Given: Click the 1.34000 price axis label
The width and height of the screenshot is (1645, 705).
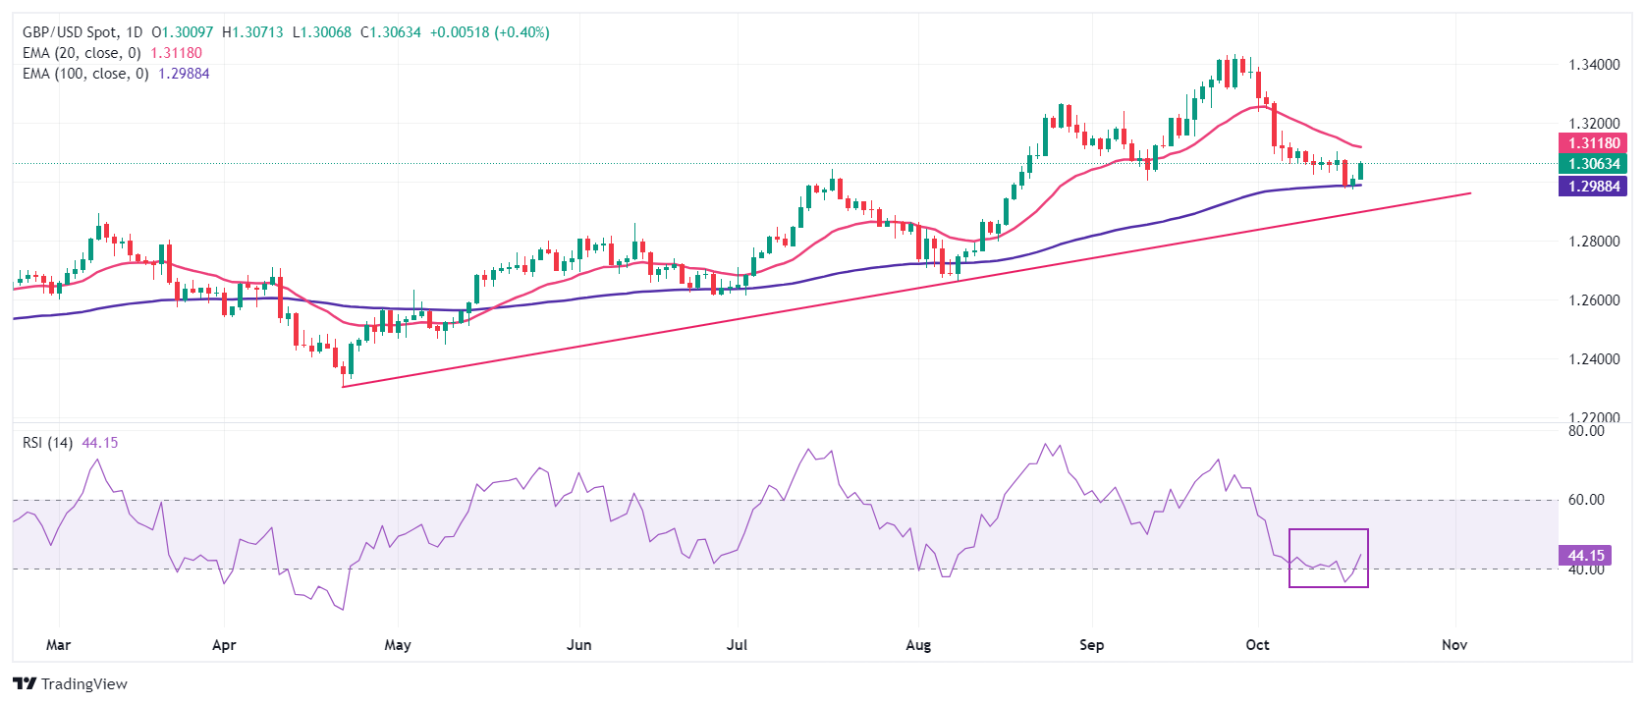Looking at the screenshot, I should (x=1593, y=65).
